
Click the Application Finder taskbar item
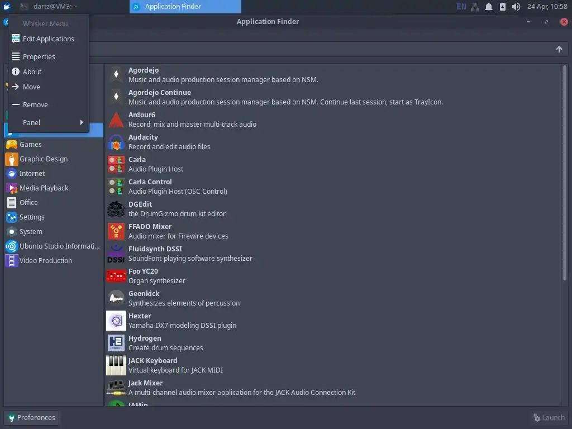(185, 7)
